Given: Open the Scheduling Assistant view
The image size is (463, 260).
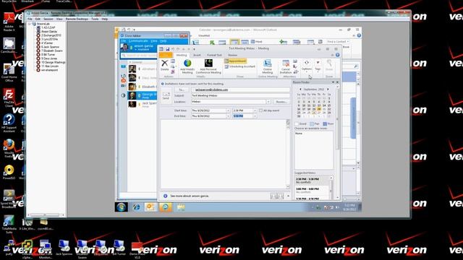Looking at the screenshot, I should tap(239, 66).
